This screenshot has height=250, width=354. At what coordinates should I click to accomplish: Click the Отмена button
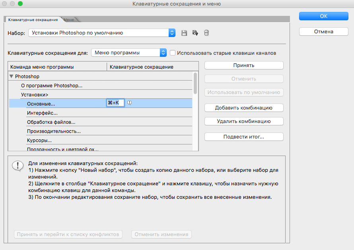click(x=323, y=32)
